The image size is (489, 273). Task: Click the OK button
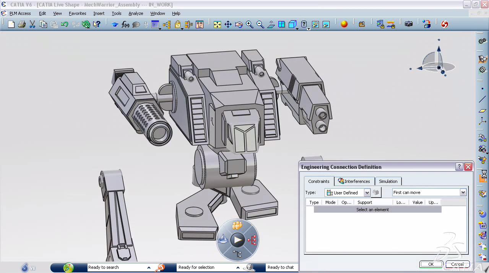click(x=431, y=264)
